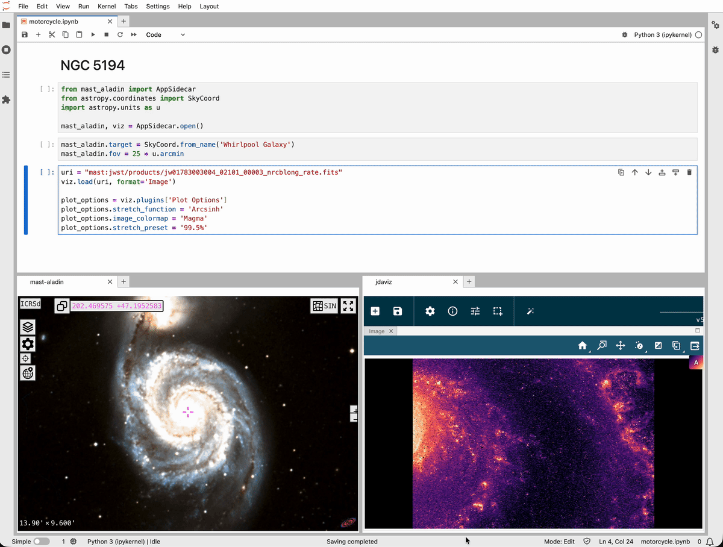Delete the active cell with trash icon
The width and height of the screenshot is (723, 547).
(689, 172)
